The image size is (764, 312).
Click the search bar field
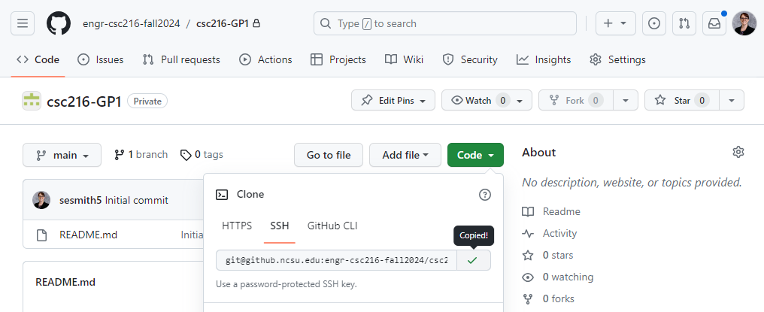[x=445, y=23]
